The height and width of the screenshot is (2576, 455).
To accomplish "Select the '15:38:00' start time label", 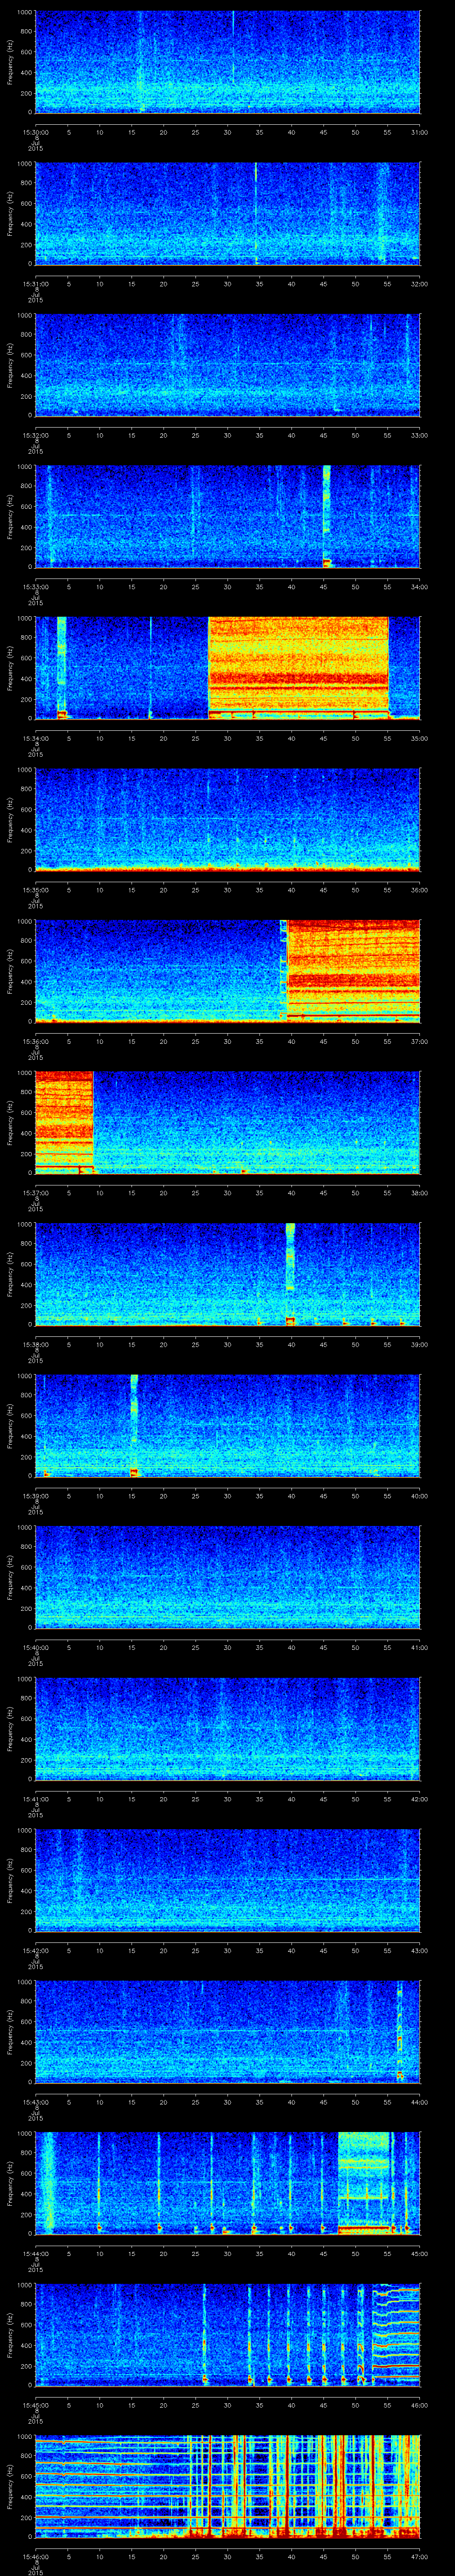I will point(36,1345).
